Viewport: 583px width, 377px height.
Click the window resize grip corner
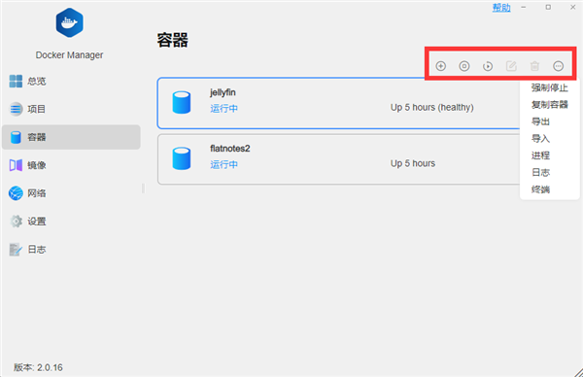coord(578,372)
